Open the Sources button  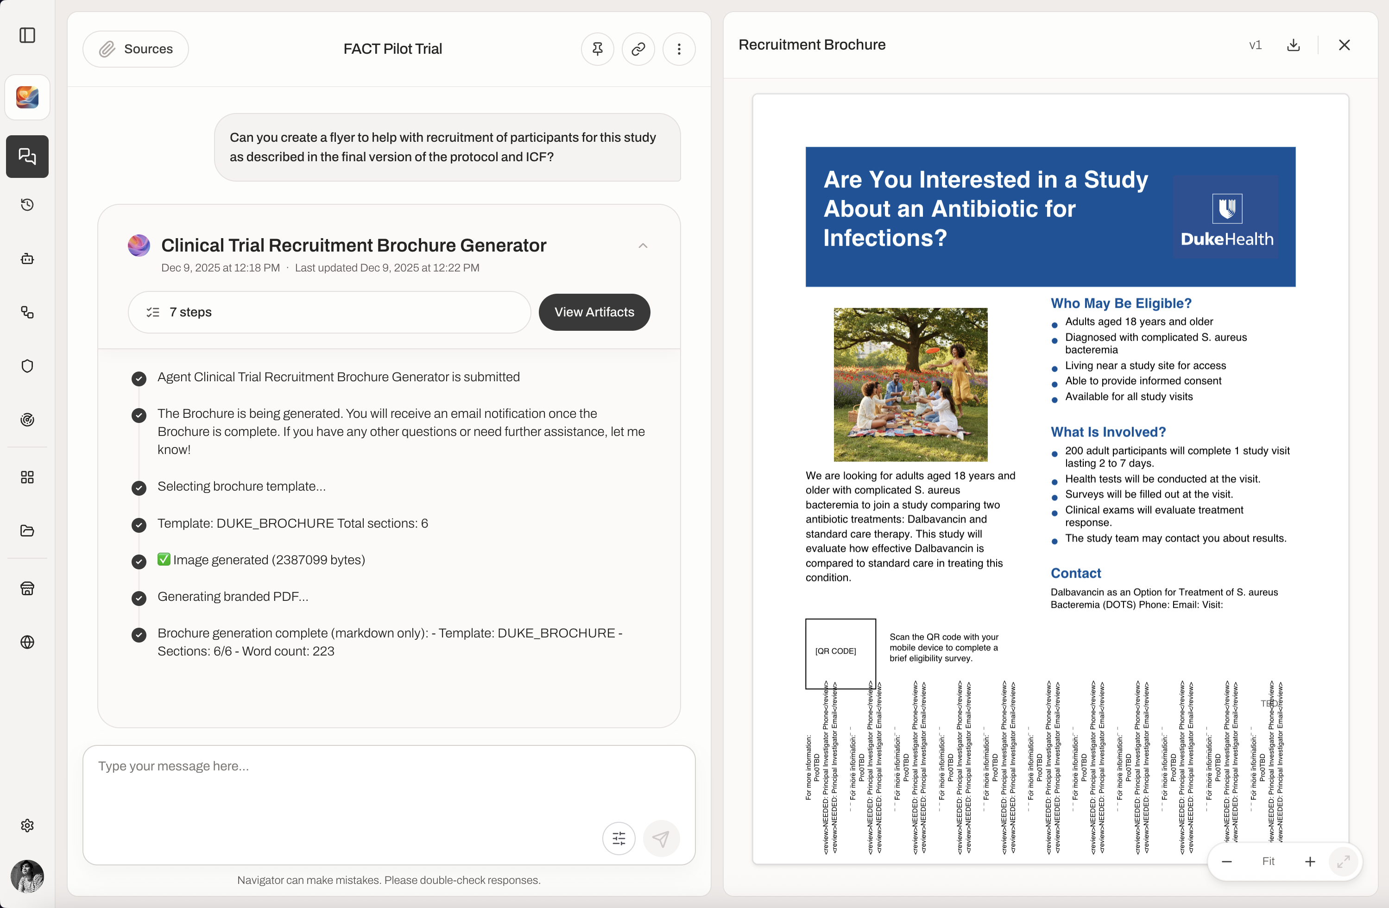pyautogui.click(x=135, y=49)
